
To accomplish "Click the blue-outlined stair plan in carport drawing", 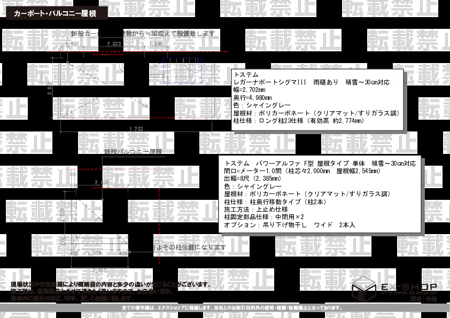I will (183, 71).
